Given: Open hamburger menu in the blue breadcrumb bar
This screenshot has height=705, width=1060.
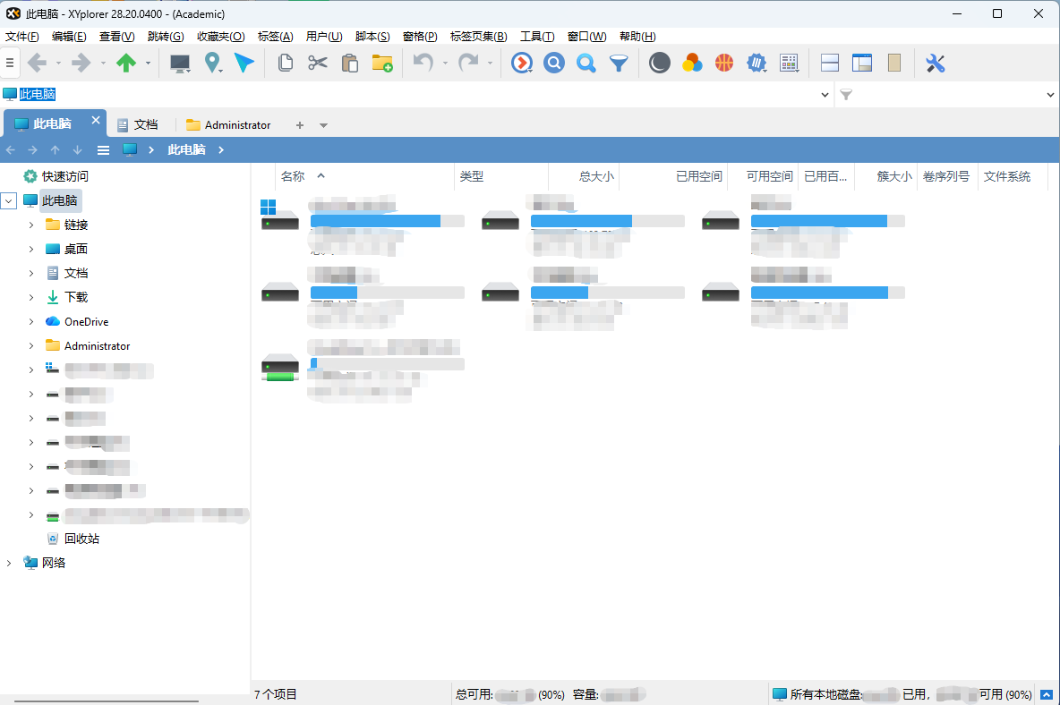Looking at the screenshot, I should (104, 150).
